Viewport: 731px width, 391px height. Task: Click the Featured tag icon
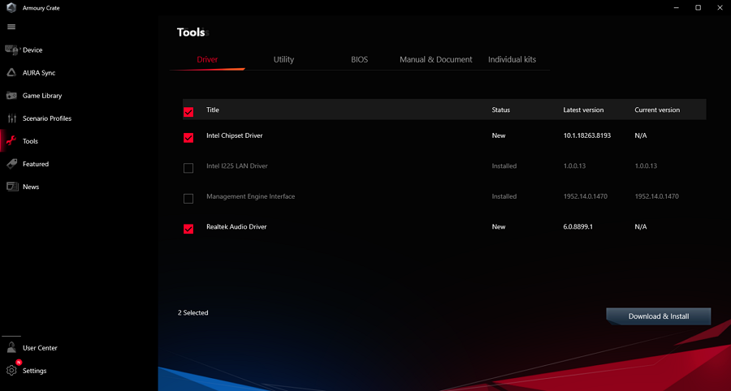[11, 164]
